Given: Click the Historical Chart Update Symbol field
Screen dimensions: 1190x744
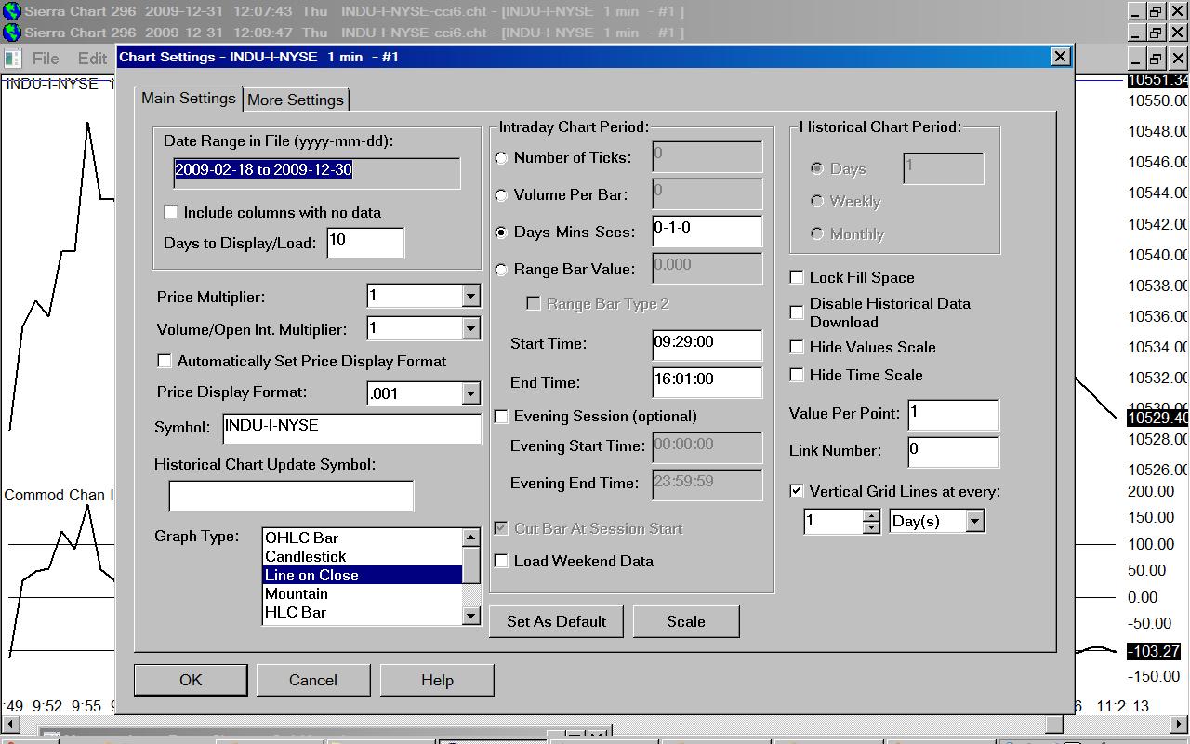Looking at the screenshot, I should point(291,496).
